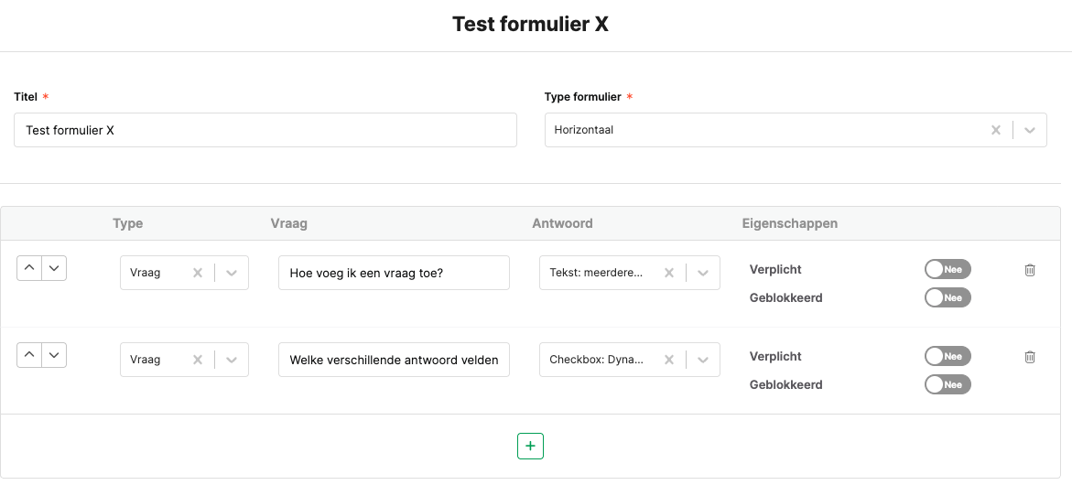The image size is (1072, 485).
Task: Move second question up with arrow
Action: tap(29, 355)
